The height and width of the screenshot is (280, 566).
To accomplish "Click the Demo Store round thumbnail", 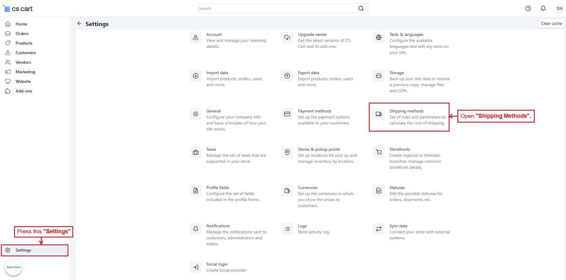I will (x=14, y=267).
